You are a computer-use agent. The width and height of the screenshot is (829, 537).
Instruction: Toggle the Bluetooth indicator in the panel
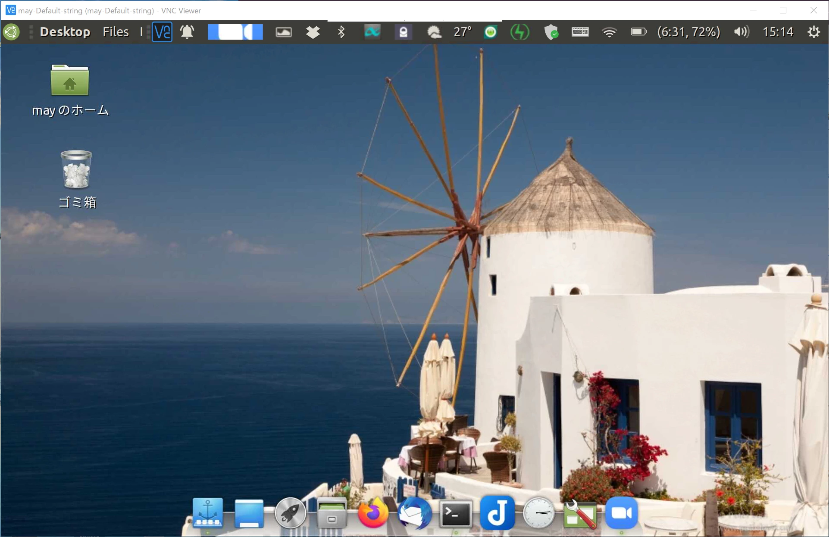click(x=341, y=32)
